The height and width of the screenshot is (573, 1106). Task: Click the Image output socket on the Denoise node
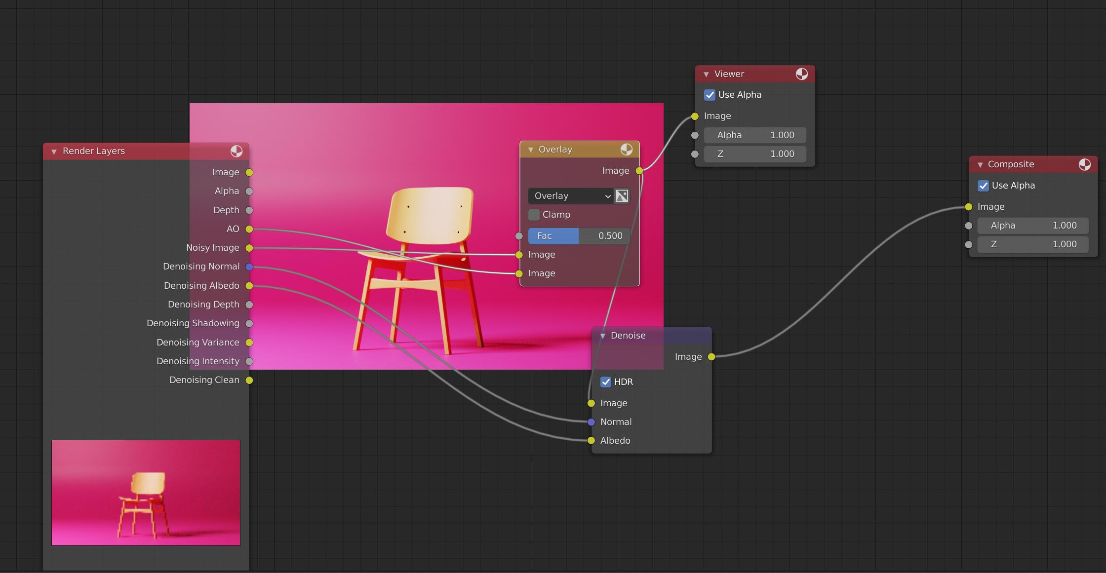click(x=711, y=356)
